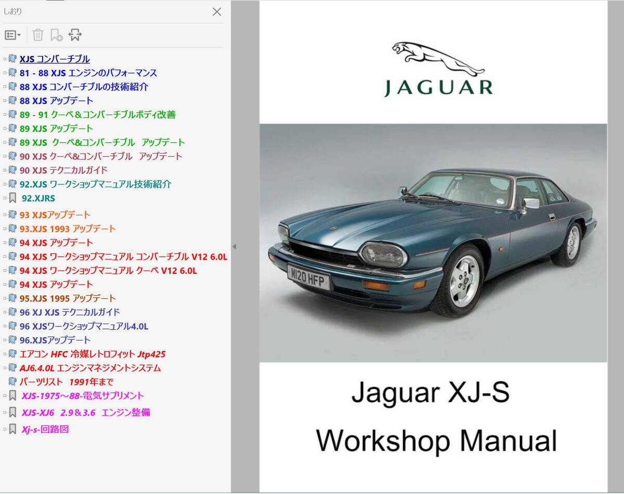
Task: Open bookmark 93 XJSアップデート
Action: click(55, 215)
